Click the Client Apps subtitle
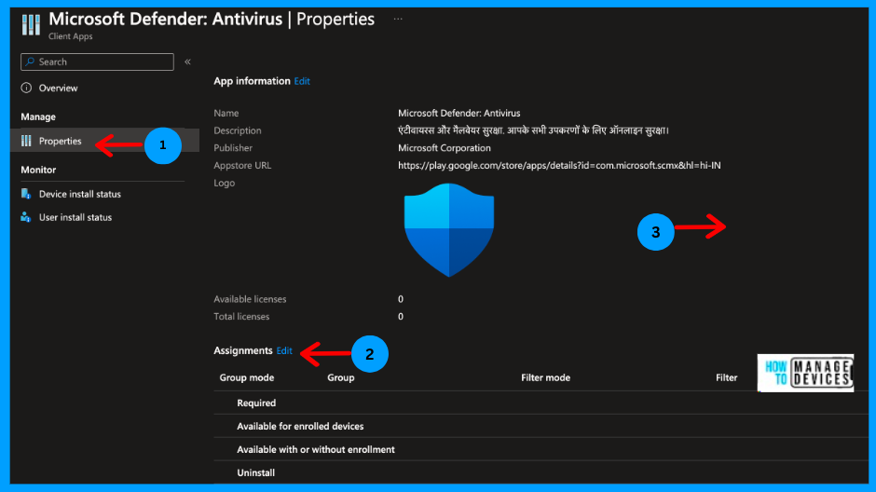This screenshot has width=876, height=492. coord(71,36)
